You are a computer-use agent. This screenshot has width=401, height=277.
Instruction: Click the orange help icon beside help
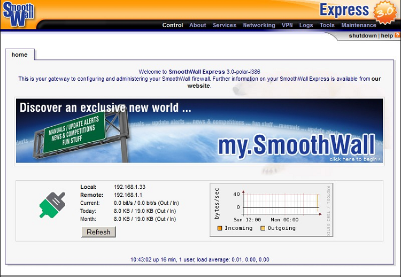[x=397, y=36]
